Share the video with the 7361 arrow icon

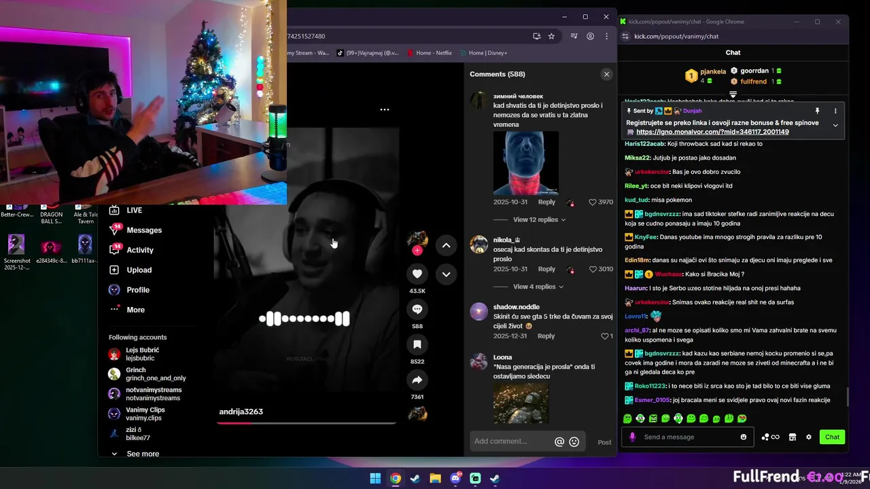click(417, 380)
